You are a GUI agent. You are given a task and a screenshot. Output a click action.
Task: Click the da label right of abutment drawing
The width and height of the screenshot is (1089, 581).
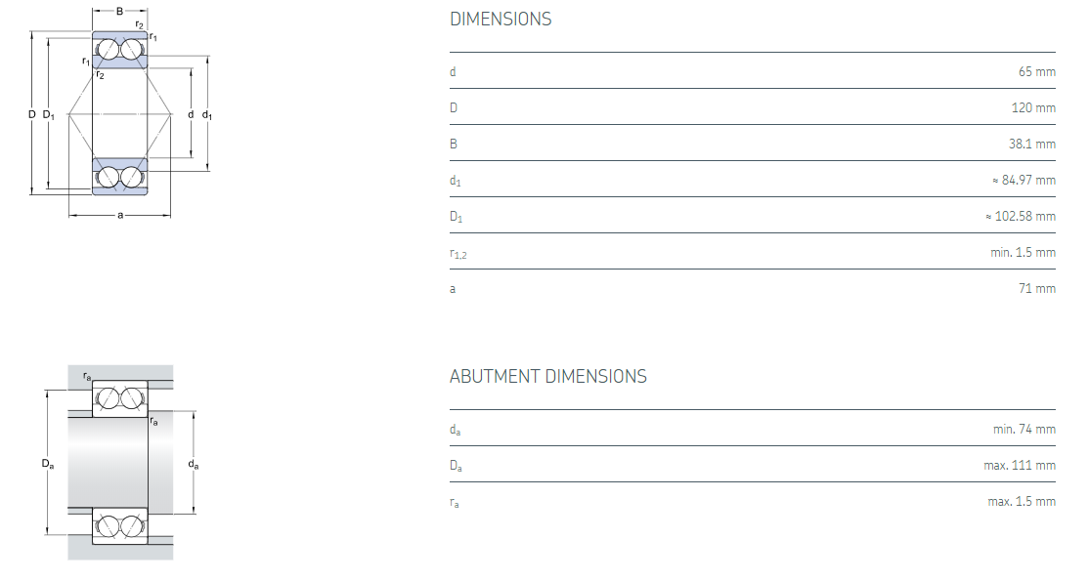click(193, 464)
